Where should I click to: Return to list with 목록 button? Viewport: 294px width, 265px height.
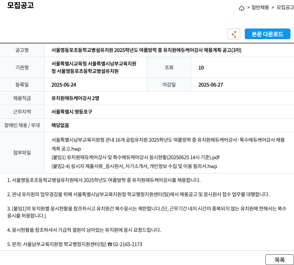click(280, 260)
